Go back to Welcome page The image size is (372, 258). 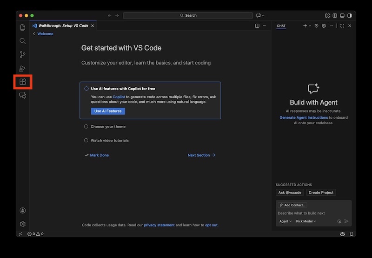(43, 34)
